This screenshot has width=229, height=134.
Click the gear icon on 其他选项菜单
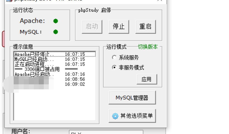(115, 116)
